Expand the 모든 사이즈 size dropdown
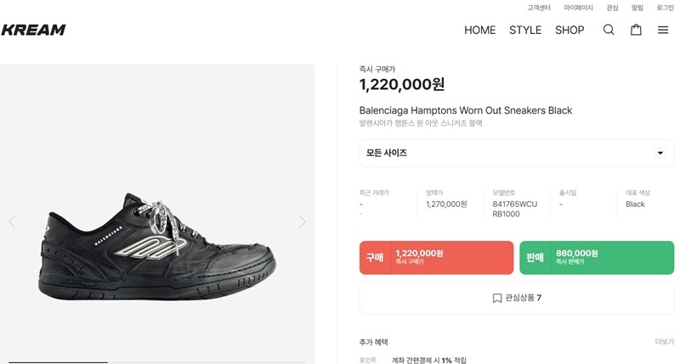This screenshot has height=364, width=680. pyautogui.click(x=517, y=153)
